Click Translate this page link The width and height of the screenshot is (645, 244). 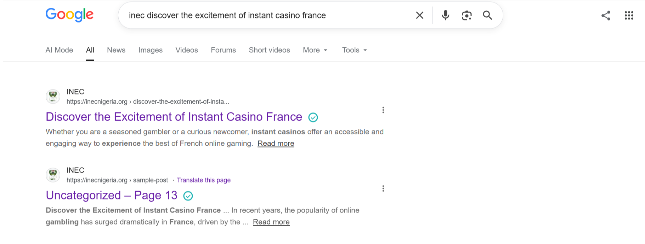tap(204, 180)
